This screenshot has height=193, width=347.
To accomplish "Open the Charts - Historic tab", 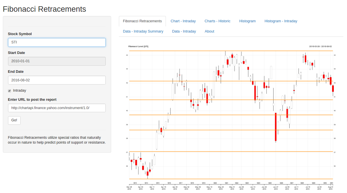I will pos(217,21).
